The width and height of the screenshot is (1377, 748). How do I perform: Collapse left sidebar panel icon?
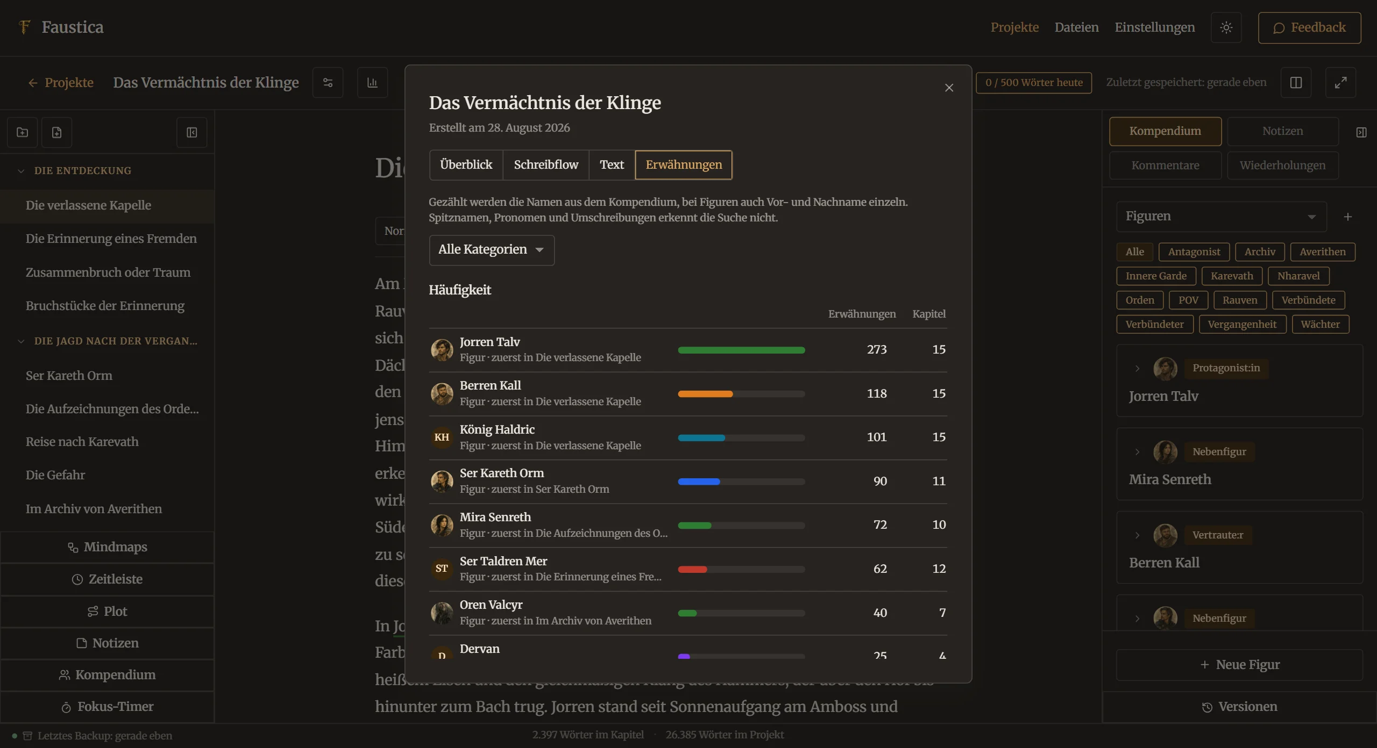pyautogui.click(x=192, y=132)
